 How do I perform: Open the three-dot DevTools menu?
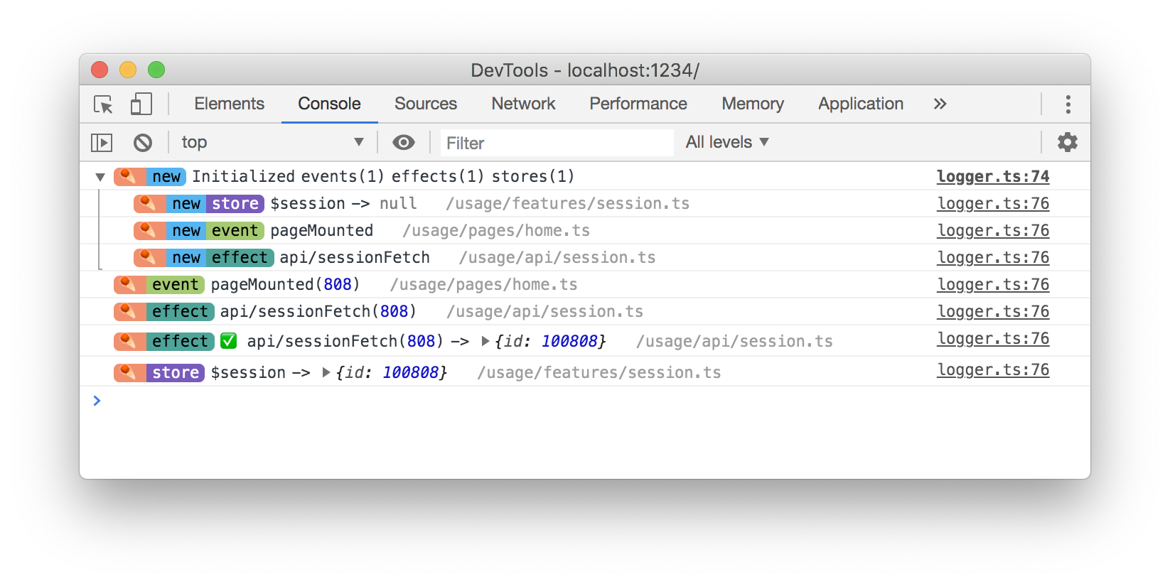(1068, 104)
